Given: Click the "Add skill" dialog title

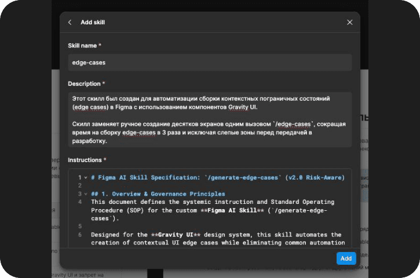Looking at the screenshot, I should [93, 22].
